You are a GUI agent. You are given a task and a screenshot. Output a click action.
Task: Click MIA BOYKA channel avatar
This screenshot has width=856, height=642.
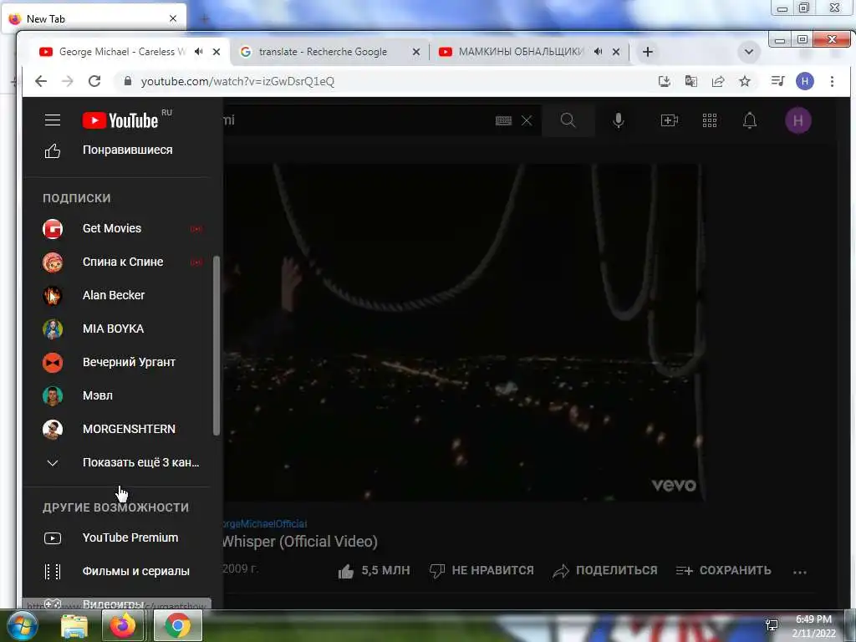53,329
